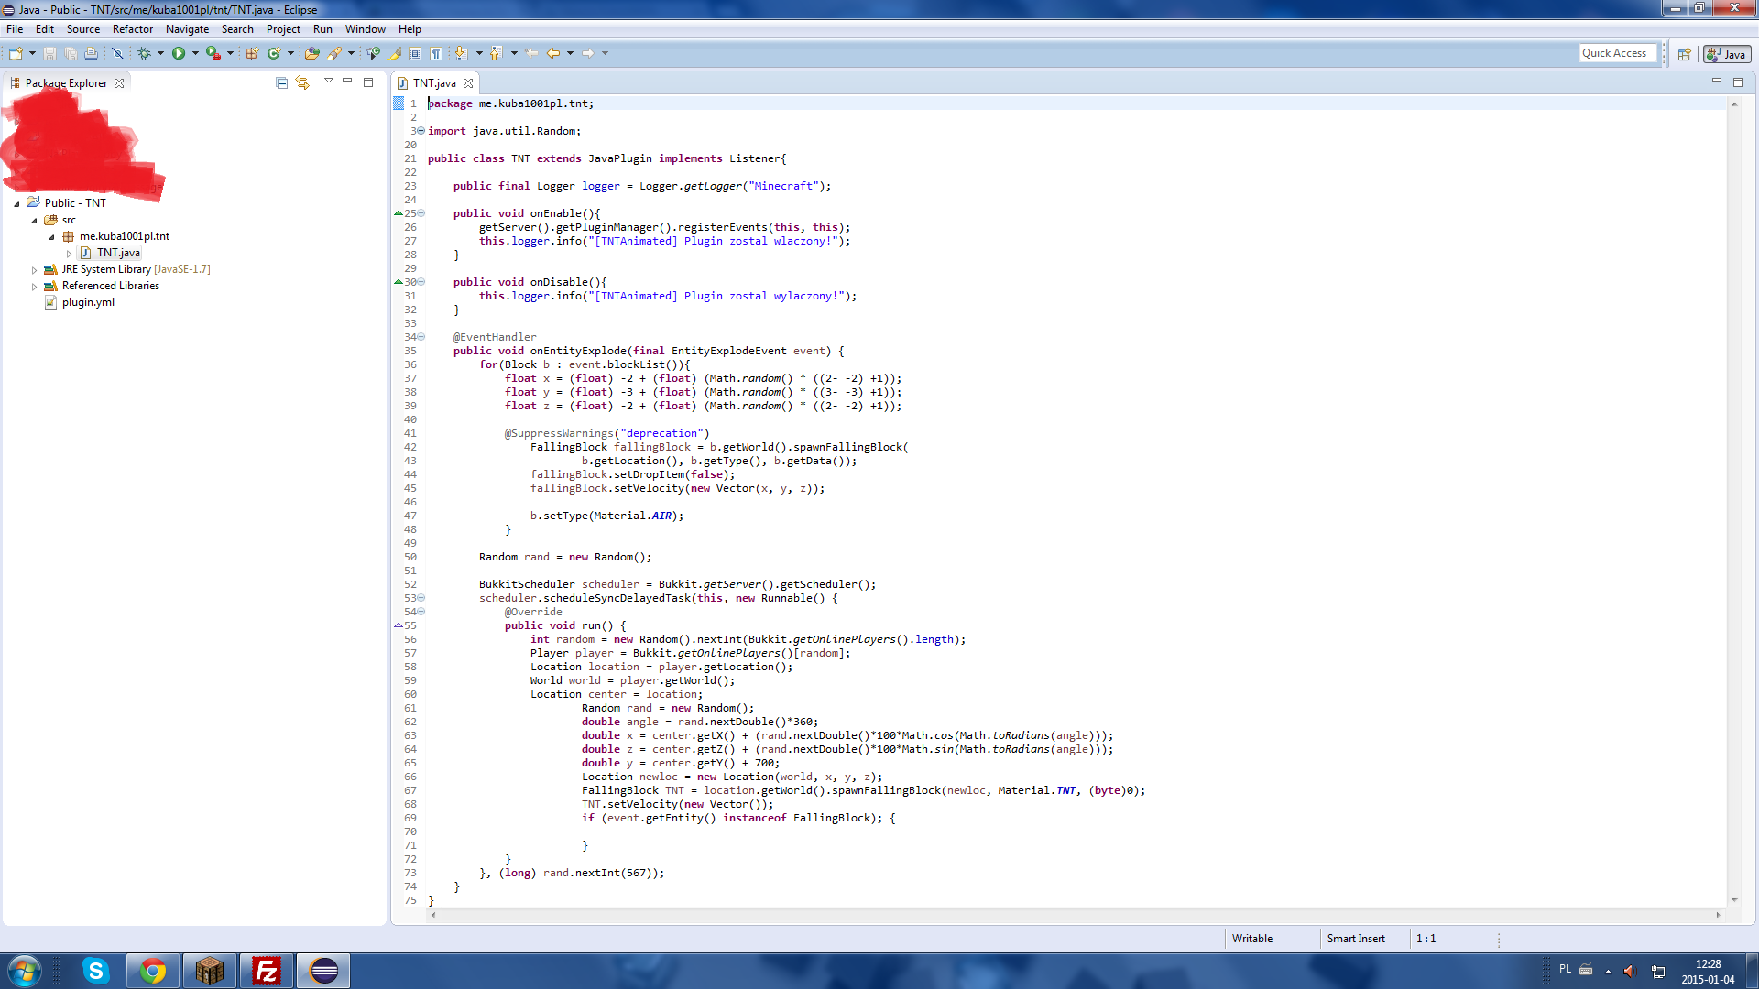The height and width of the screenshot is (989, 1759).
Task: Jump to next annotation with toolbar icon
Action: coord(460,53)
